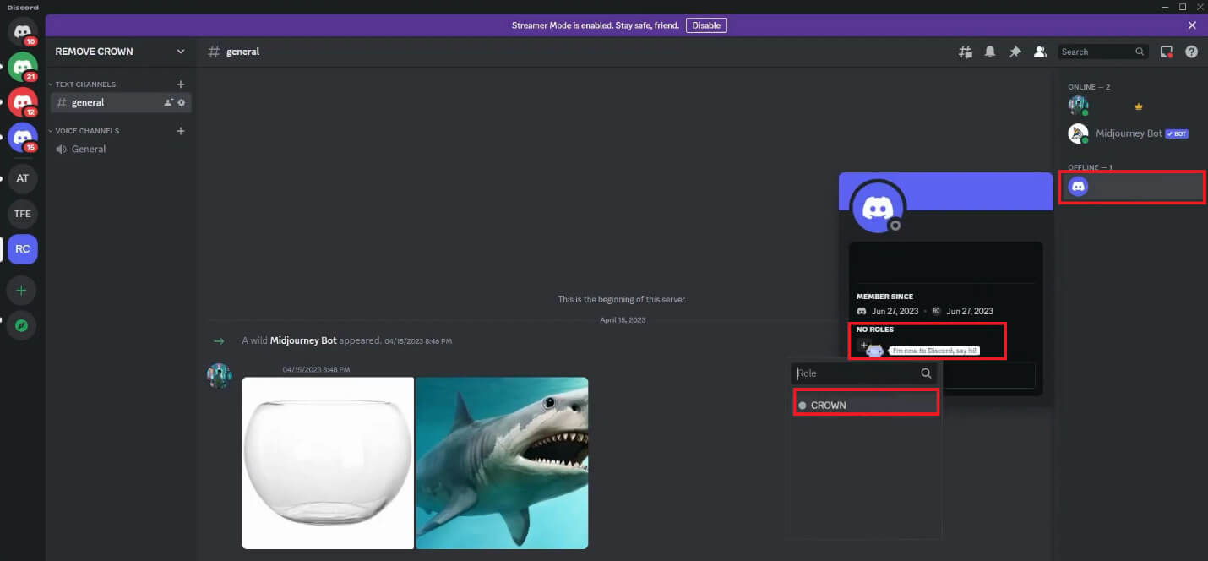Open the shark image
Screen dimensions: 1208x561
503,463
